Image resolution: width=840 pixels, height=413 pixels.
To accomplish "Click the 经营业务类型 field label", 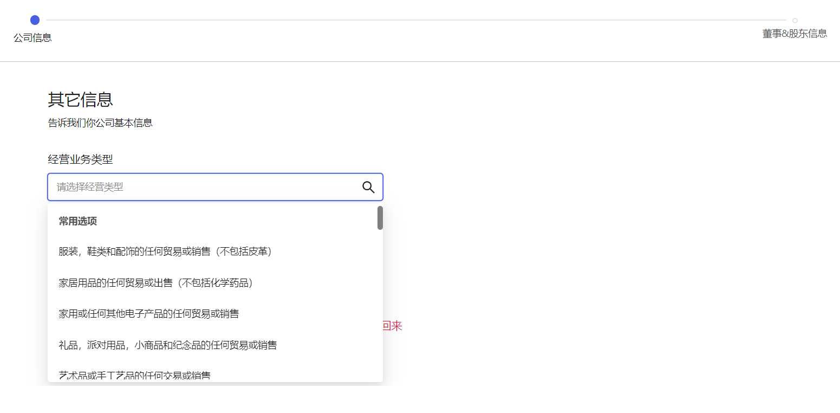I will 80,159.
